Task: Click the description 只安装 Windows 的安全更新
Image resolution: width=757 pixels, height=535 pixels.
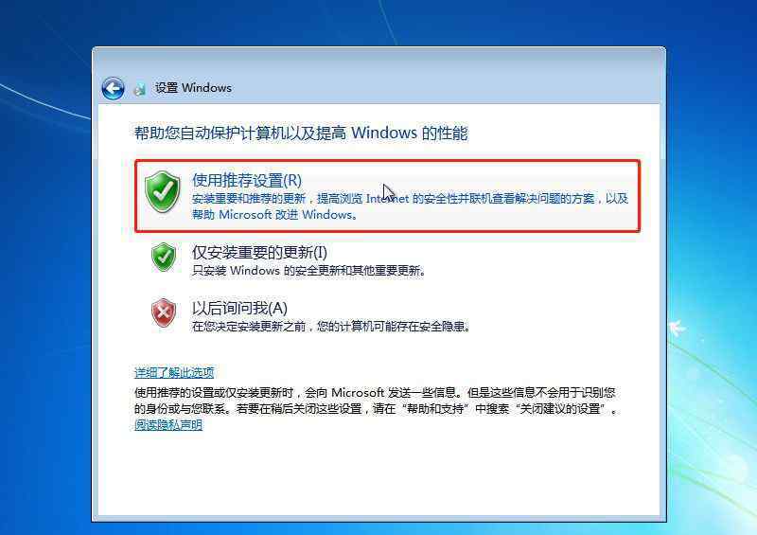Action: coord(309,271)
